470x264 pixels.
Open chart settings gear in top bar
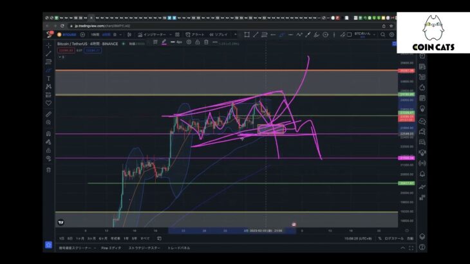[391, 35]
